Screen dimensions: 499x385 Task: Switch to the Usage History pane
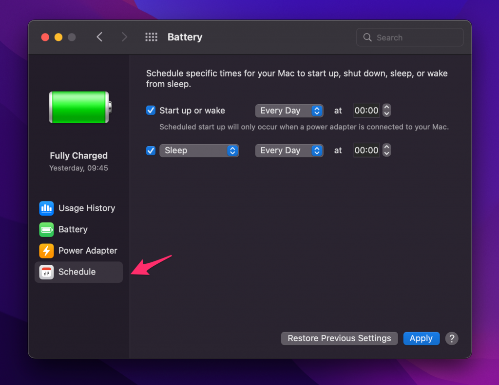[87, 208]
